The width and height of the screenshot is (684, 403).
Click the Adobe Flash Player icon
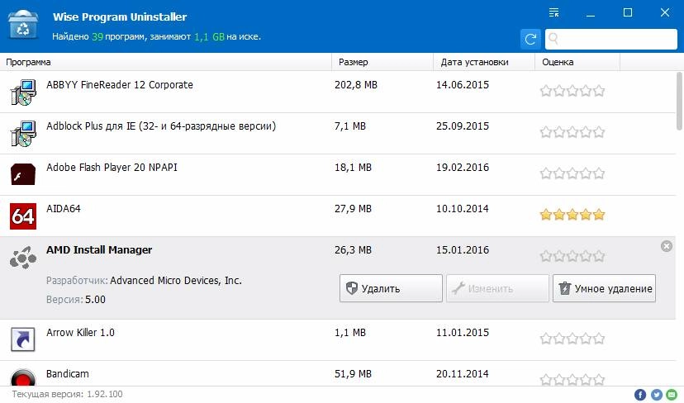[23, 174]
